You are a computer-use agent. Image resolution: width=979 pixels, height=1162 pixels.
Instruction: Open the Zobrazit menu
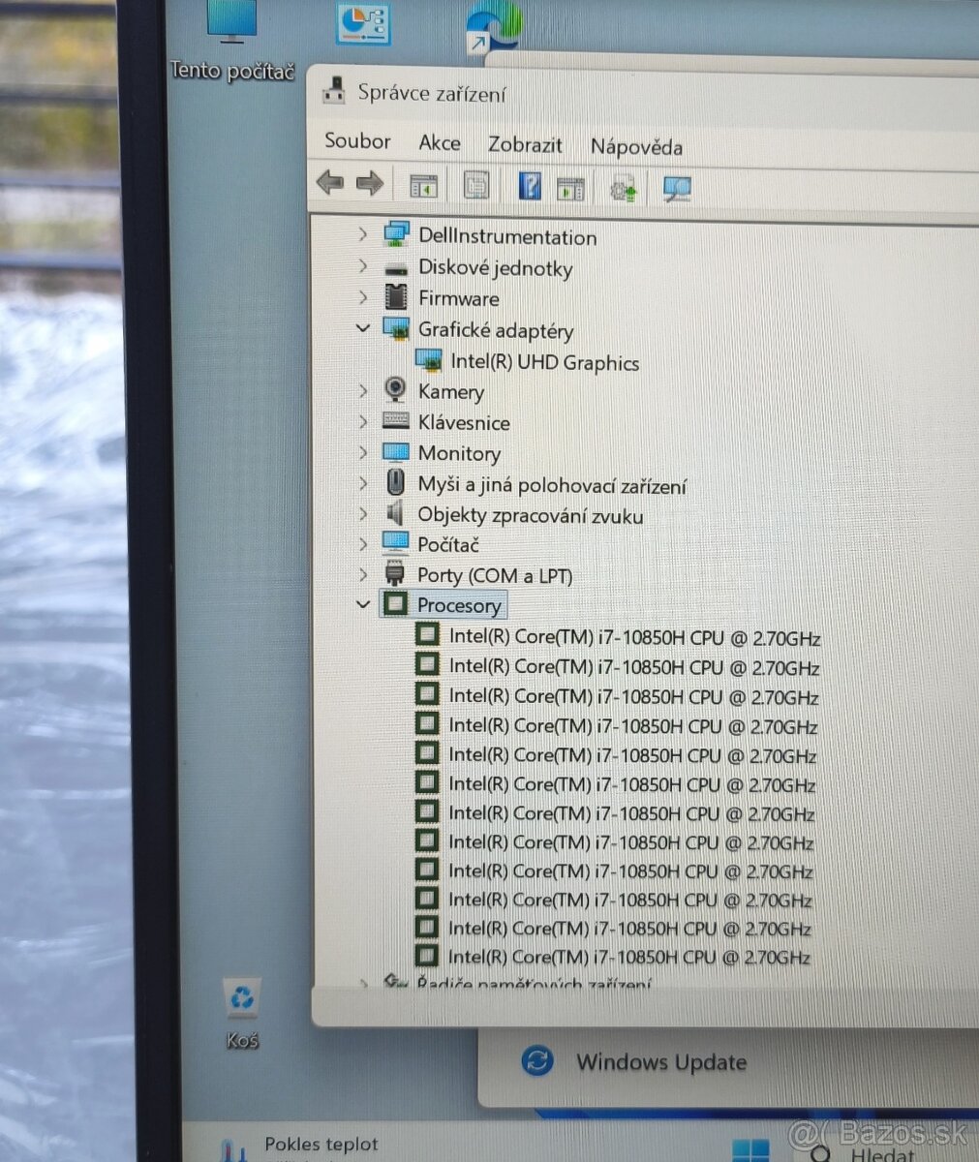click(525, 144)
